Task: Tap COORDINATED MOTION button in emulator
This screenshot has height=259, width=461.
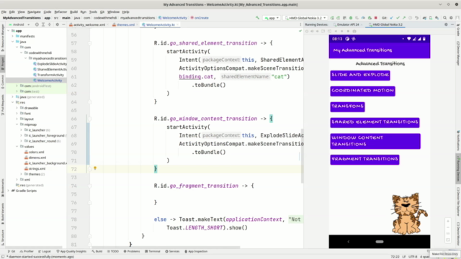Action: (362, 91)
